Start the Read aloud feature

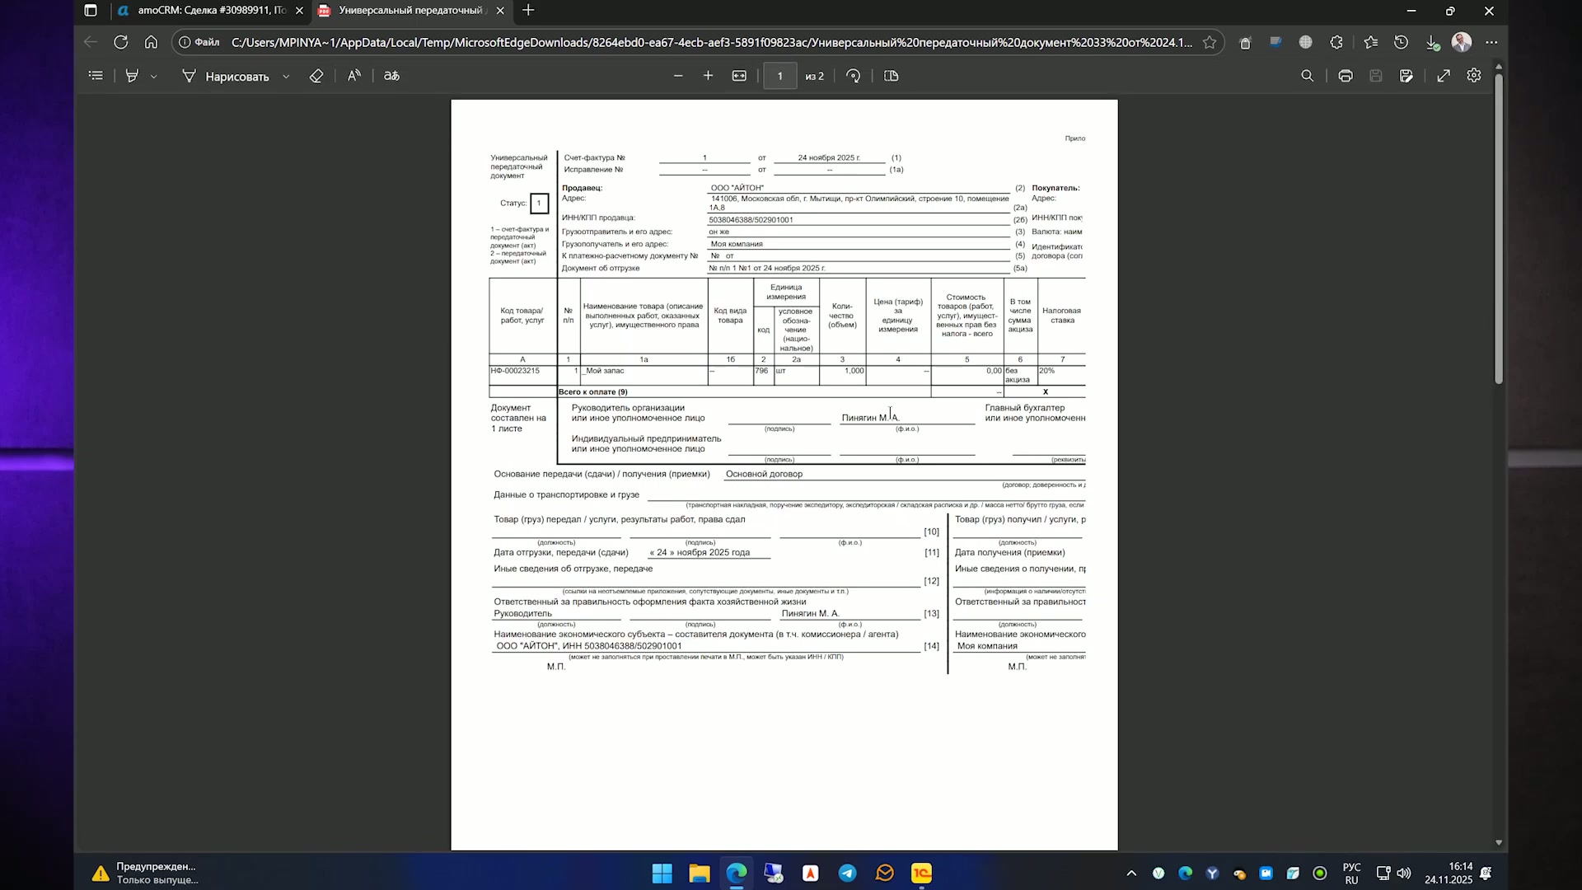(354, 76)
